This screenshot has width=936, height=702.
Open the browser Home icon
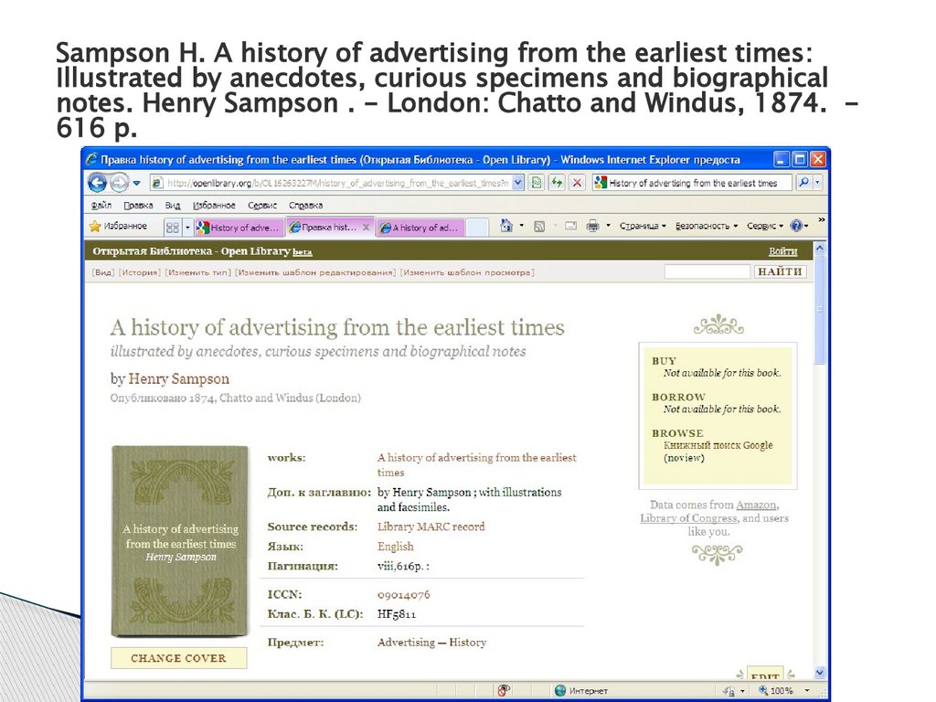coord(505,225)
